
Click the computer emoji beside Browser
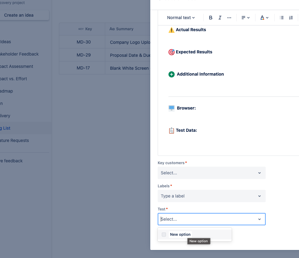tap(172, 108)
